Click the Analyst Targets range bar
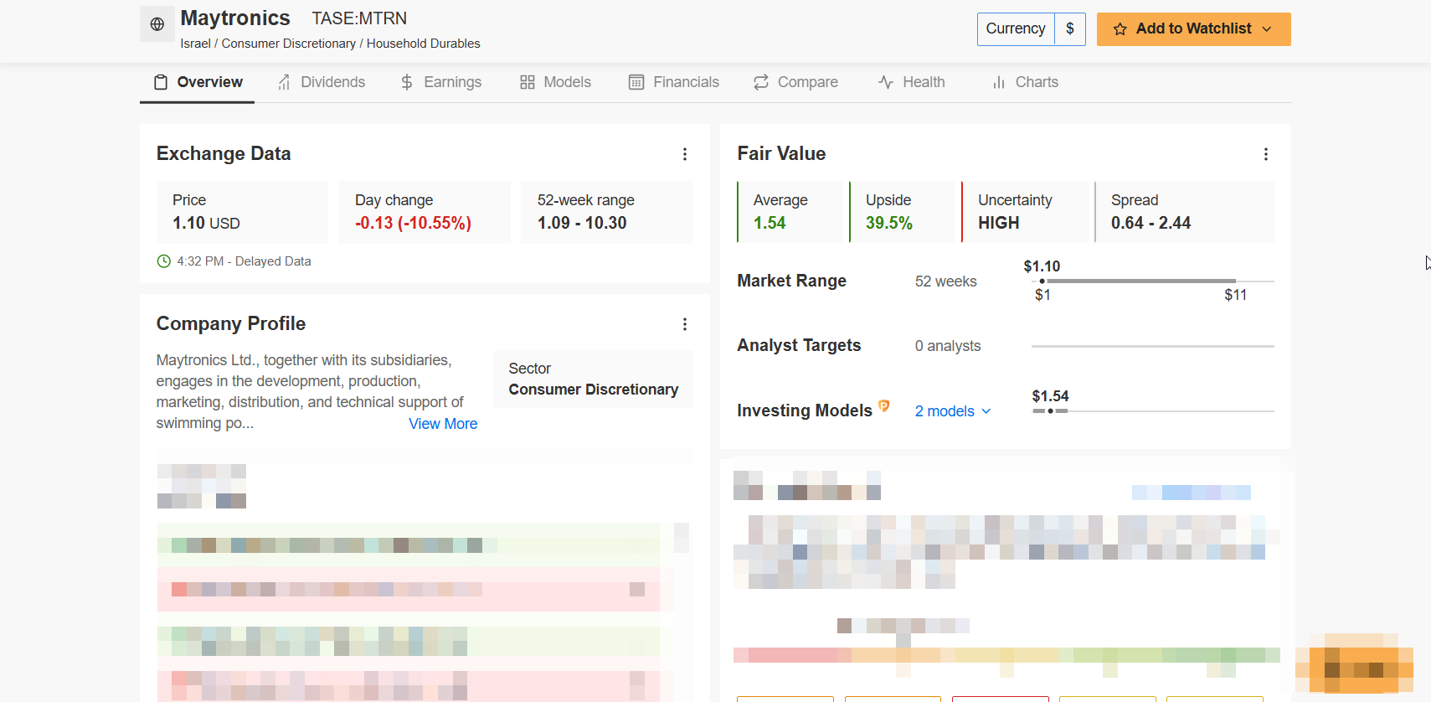This screenshot has height=702, width=1431. click(1153, 346)
